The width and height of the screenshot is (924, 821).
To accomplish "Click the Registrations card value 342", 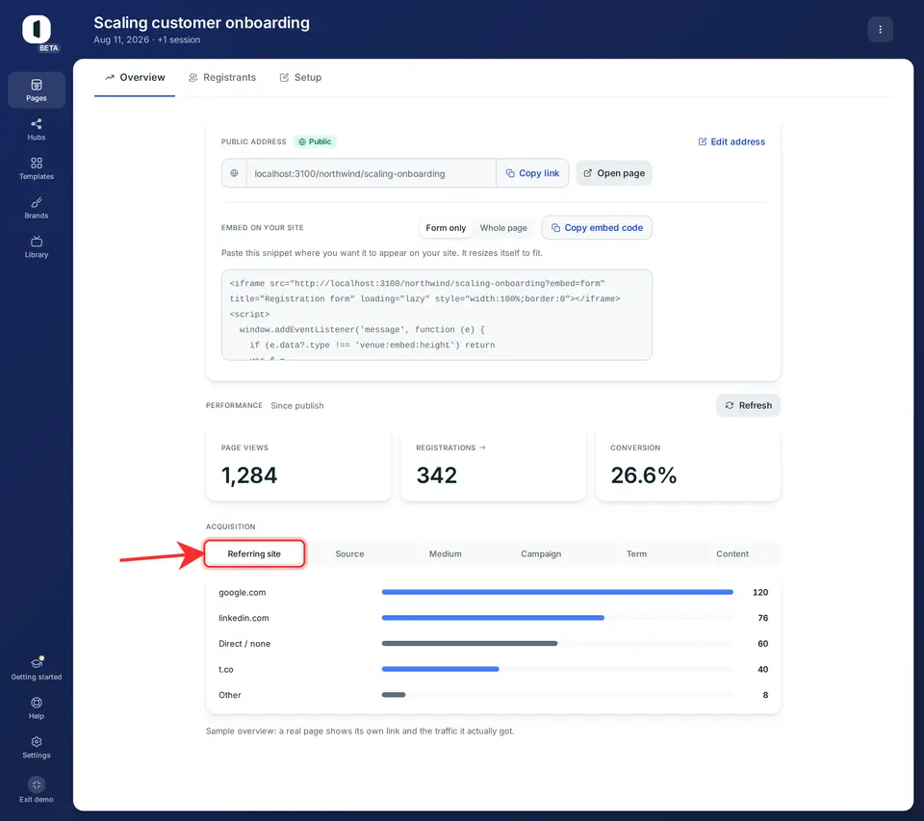I will pos(437,475).
